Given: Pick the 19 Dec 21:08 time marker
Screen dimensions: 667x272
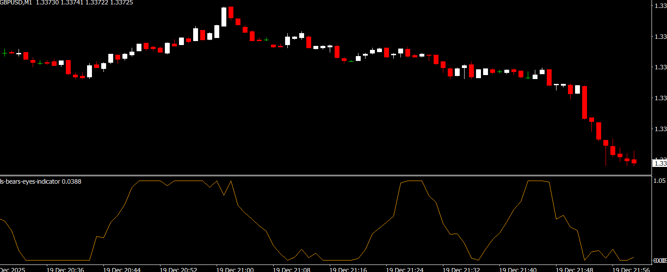Looking at the screenshot, I should 292,269.
